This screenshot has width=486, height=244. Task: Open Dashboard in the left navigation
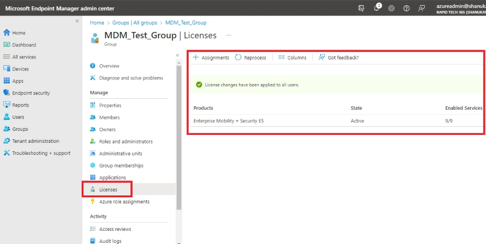click(x=24, y=45)
